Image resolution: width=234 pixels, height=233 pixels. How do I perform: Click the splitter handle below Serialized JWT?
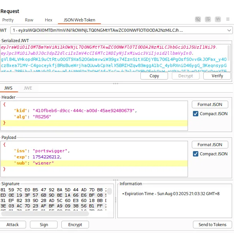click(115, 83)
